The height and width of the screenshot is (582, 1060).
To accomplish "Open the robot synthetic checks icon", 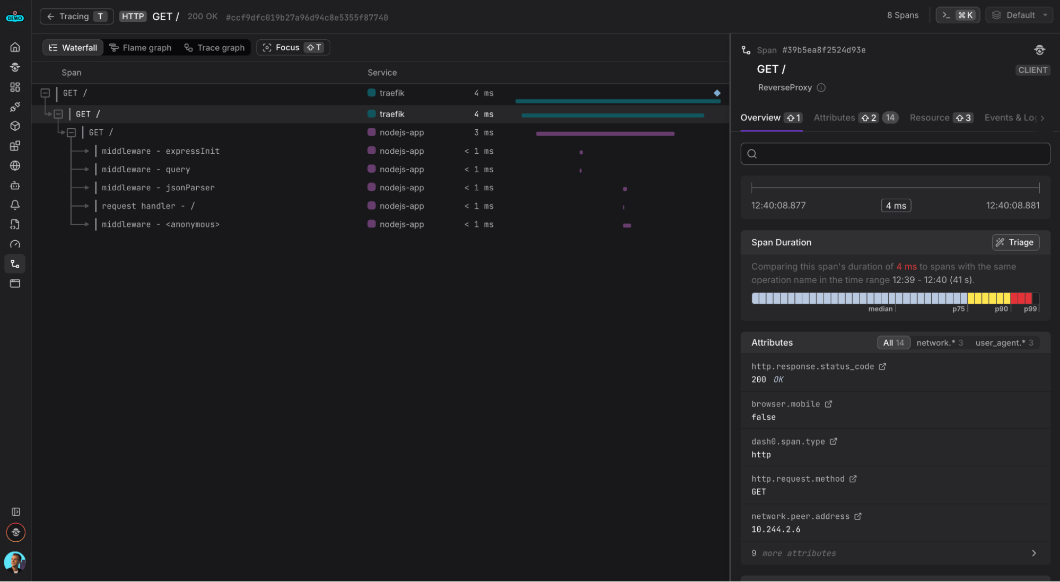I will 15,186.
